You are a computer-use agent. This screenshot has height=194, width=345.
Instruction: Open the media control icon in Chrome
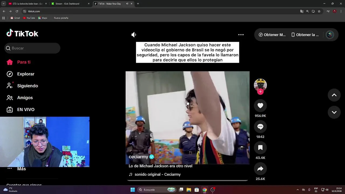coord(328,11)
